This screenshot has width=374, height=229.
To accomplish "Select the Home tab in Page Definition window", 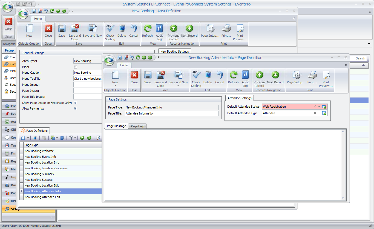I will [124, 65].
